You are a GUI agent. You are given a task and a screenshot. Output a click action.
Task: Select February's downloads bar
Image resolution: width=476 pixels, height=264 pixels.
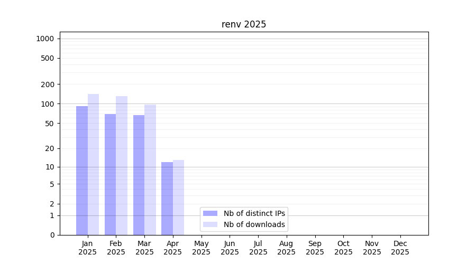coord(122,165)
